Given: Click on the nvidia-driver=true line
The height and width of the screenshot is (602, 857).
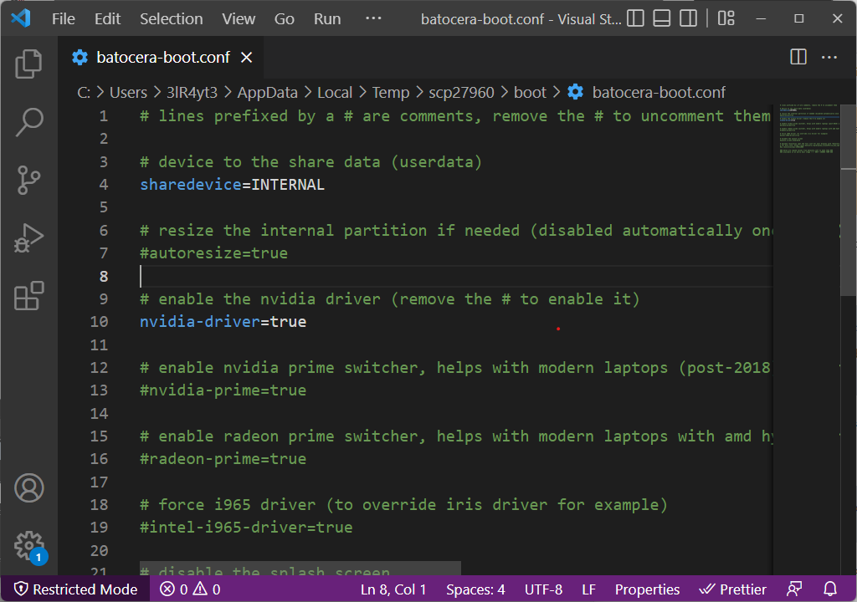Looking at the screenshot, I should (x=223, y=322).
